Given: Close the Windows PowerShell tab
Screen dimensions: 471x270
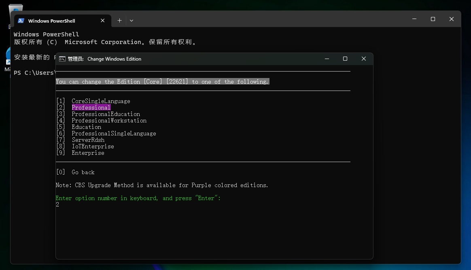Looking at the screenshot, I should (103, 21).
